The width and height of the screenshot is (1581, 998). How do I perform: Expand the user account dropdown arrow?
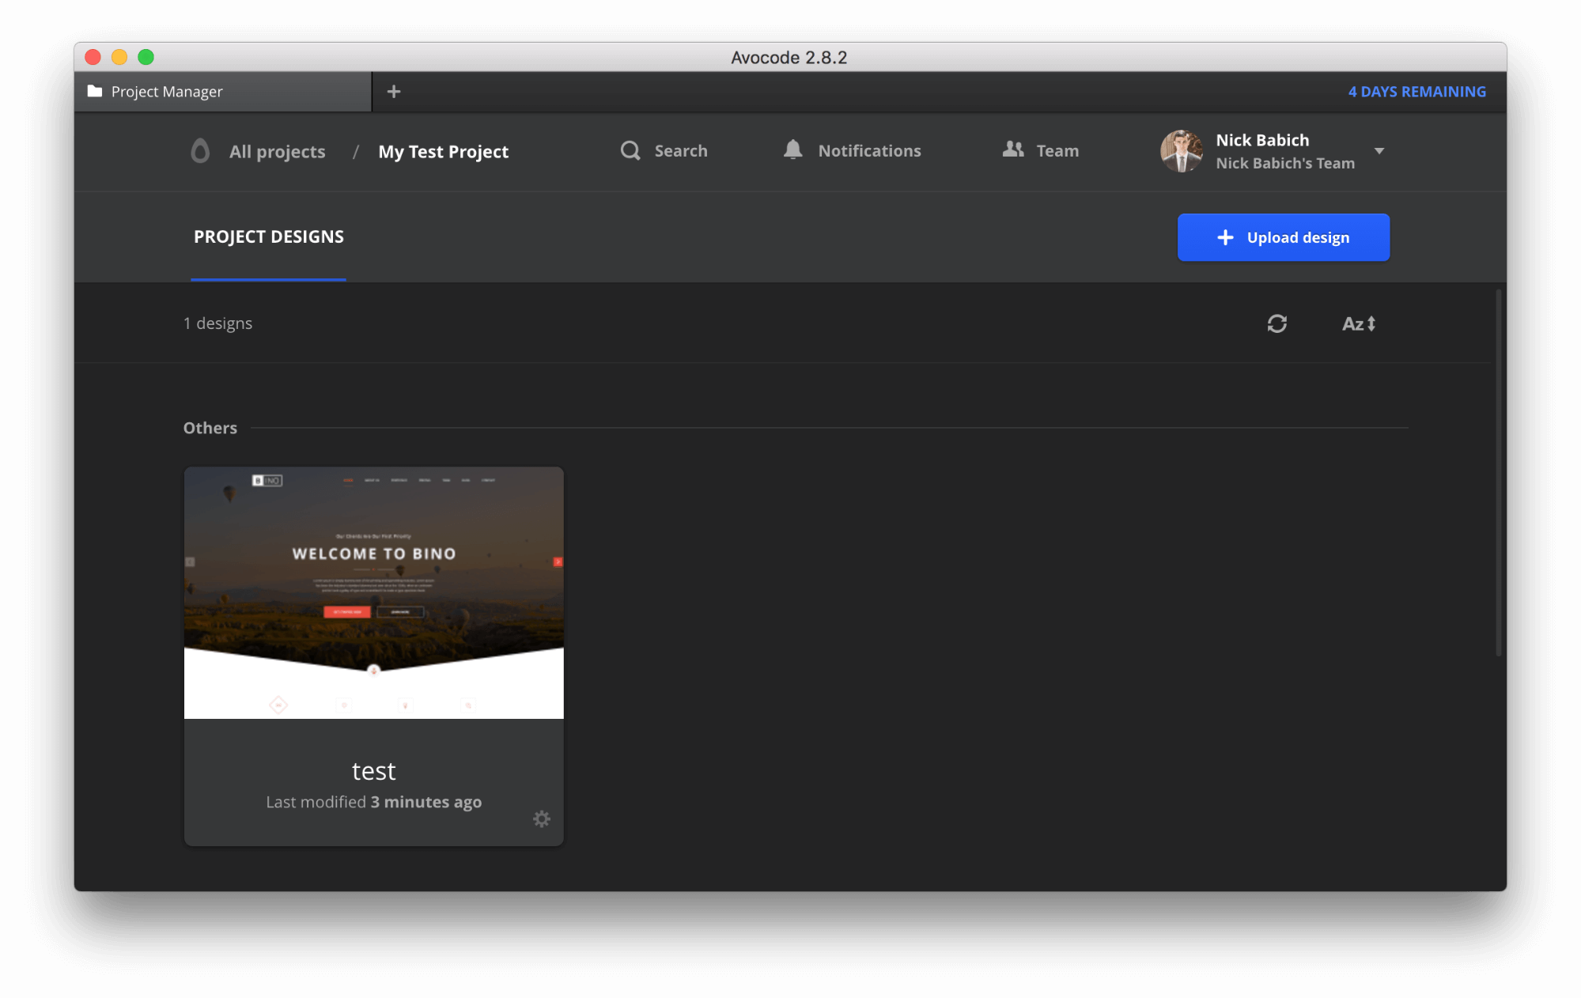tap(1379, 151)
